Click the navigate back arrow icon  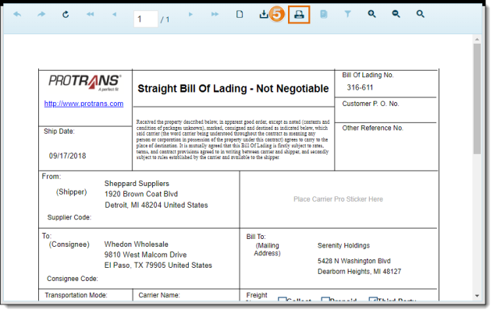[x=17, y=15]
